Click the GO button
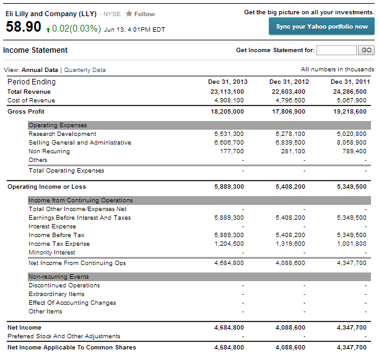The height and width of the screenshot is (355, 379). [366, 50]
